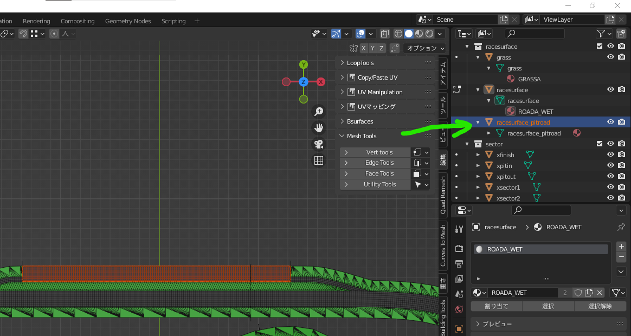Image resolution: width=631 pixels, height=336 pixels.
Task: Toggle viewport gizmos display
Action: tap(336, 34)
